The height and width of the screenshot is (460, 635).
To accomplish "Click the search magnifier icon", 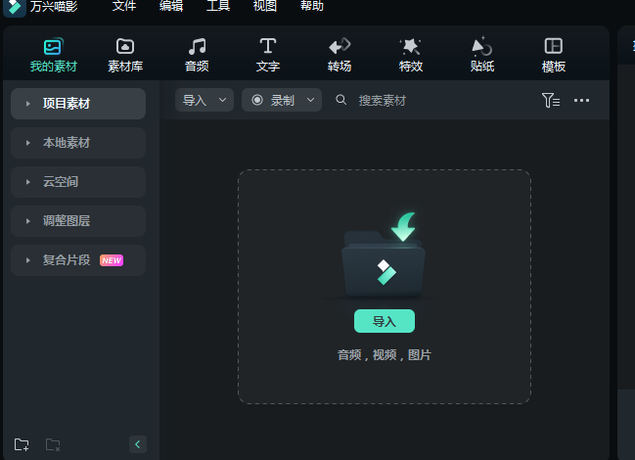I will [x=341, y=100].
